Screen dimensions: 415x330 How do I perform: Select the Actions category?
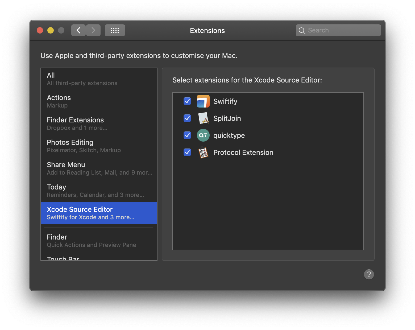(99, 101)
